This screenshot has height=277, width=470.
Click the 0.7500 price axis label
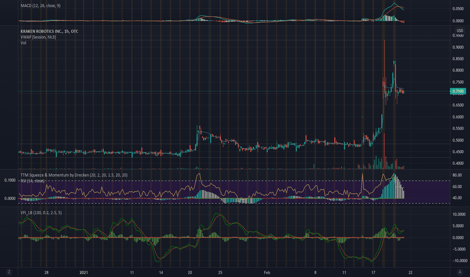point(458,82)
